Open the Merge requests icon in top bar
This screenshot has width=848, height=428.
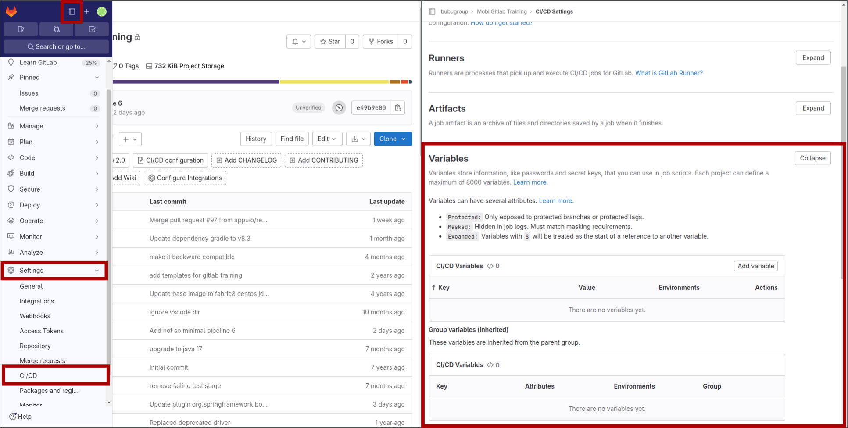56,29
